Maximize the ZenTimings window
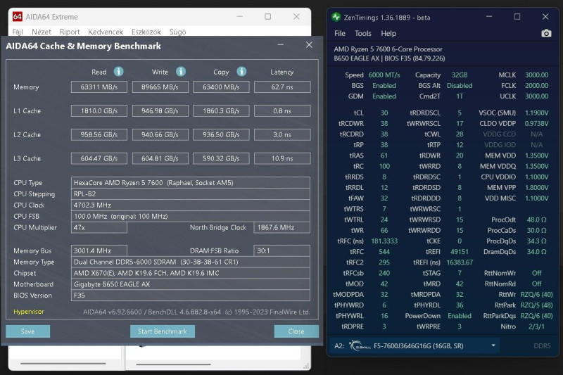The height and width of the screenshot is (375, 563). (517, 16)
